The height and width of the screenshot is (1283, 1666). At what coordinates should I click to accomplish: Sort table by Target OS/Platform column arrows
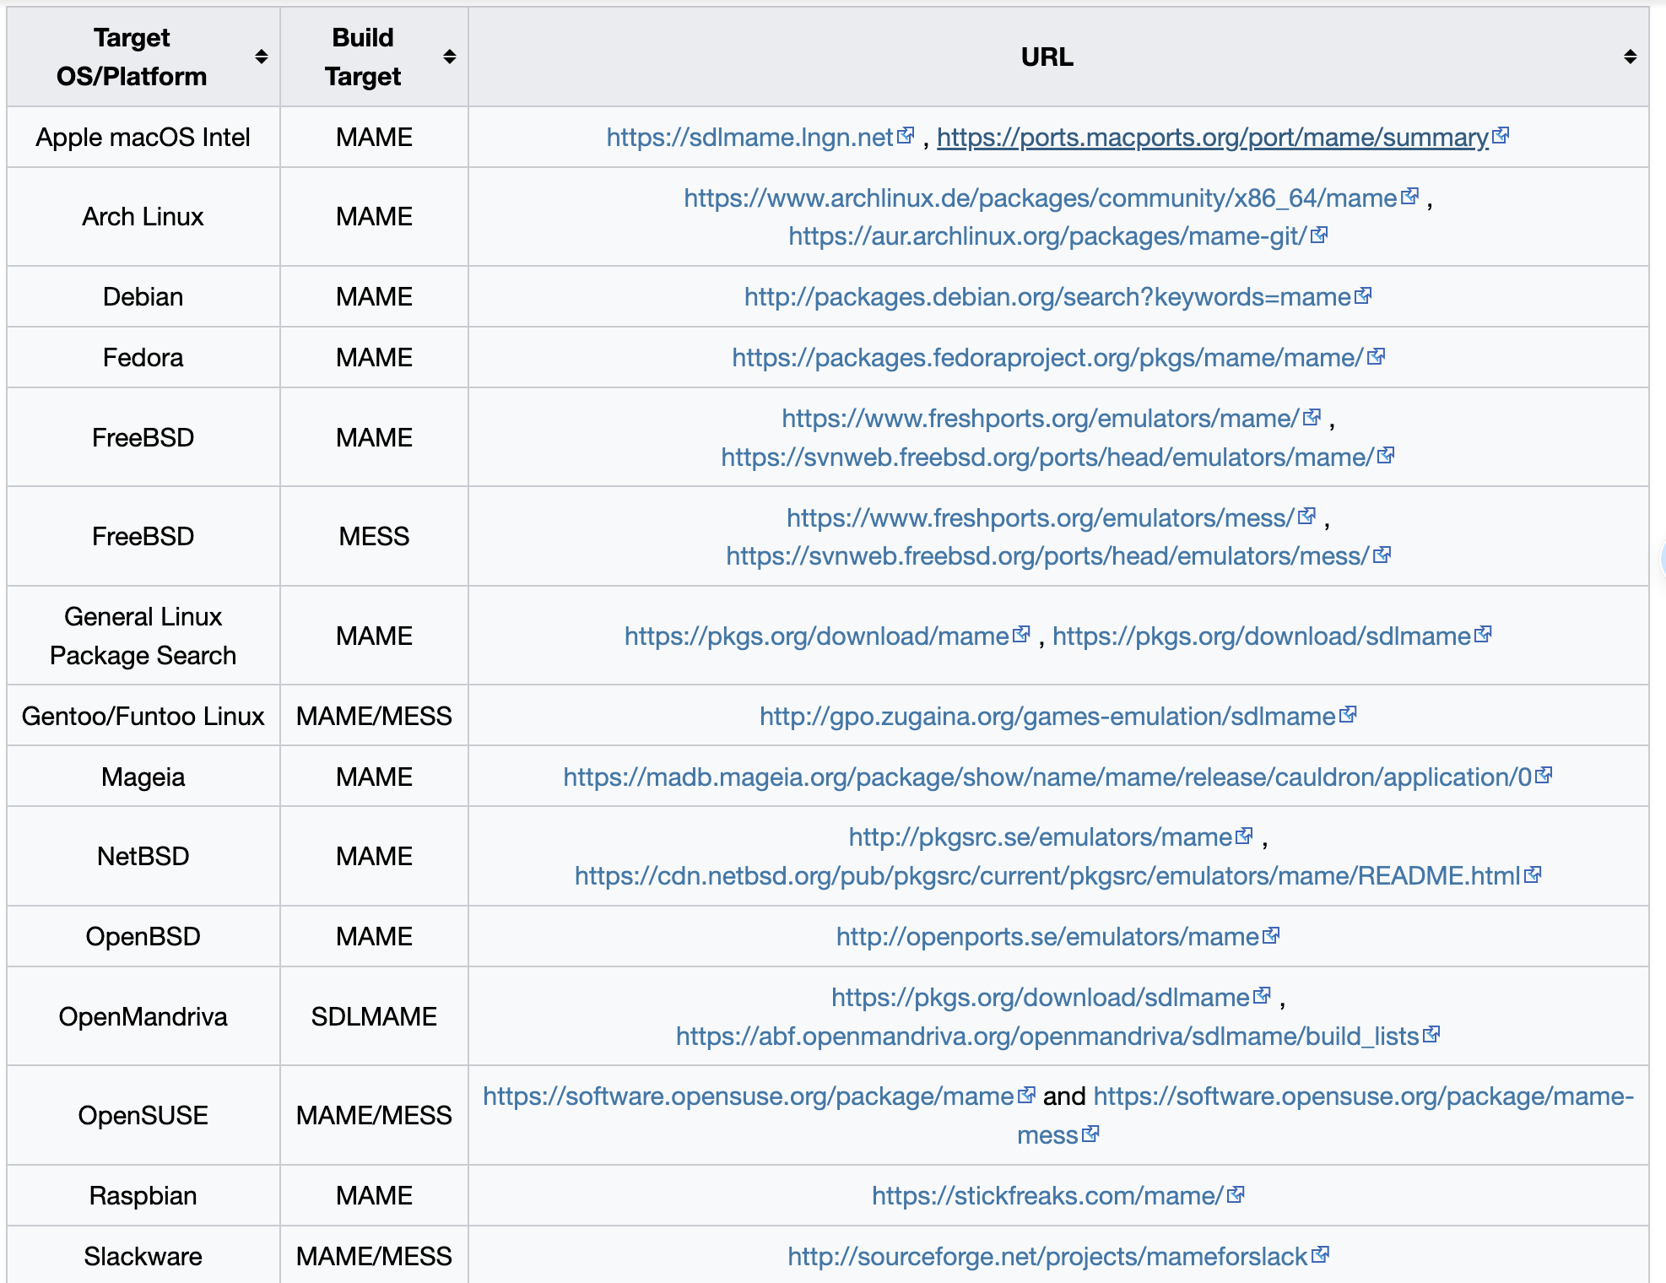pyautogui.click(x=262, y=57)
